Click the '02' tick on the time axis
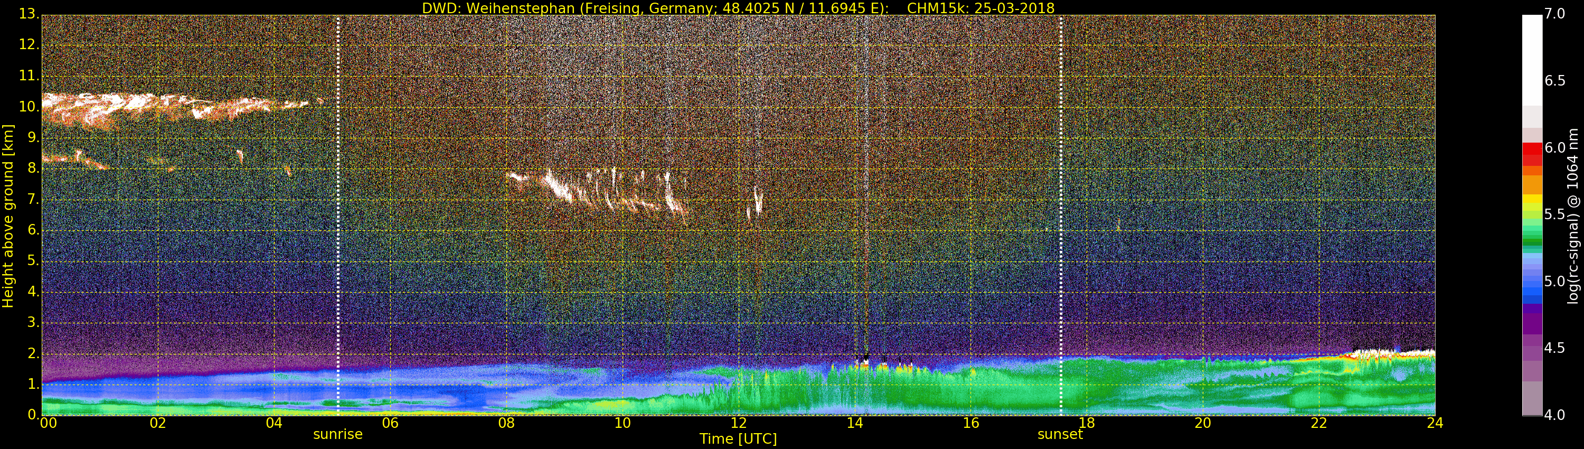 click(158, 423)
